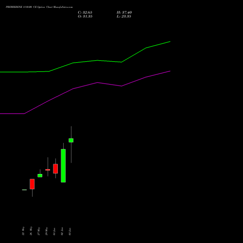Image resolution: width=243 pixels, height=243 pixels.
Task: Click the 27 May date label
Action: tap(39, 231)
